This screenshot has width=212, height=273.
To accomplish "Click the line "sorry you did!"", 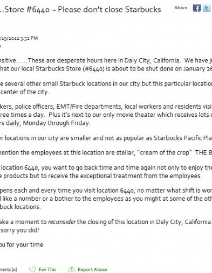I will pyautogui.click(x=19, y=230).
